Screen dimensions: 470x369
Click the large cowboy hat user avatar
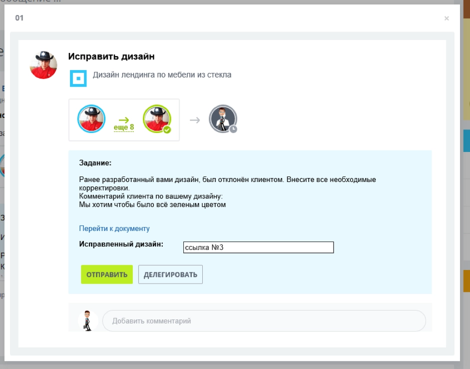(43, 65)
